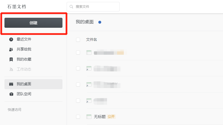Click the 石墨文档 logo

click(16, 7)
